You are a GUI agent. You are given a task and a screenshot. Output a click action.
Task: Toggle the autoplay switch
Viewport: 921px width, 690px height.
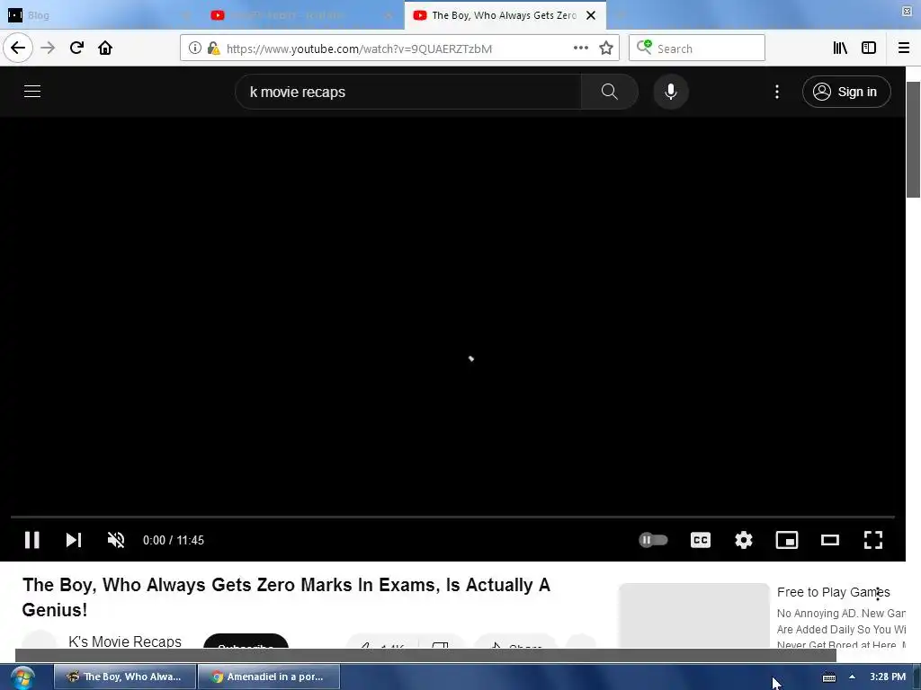(653, 540)
